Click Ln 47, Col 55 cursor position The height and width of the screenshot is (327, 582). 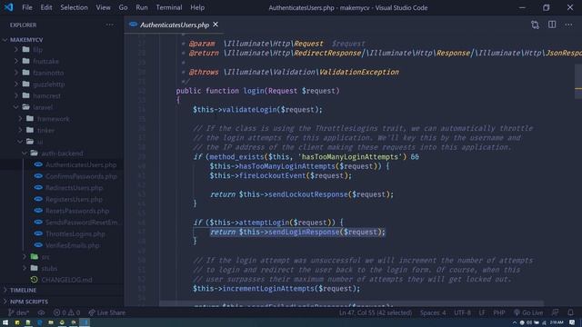click(x=376, y=312)
